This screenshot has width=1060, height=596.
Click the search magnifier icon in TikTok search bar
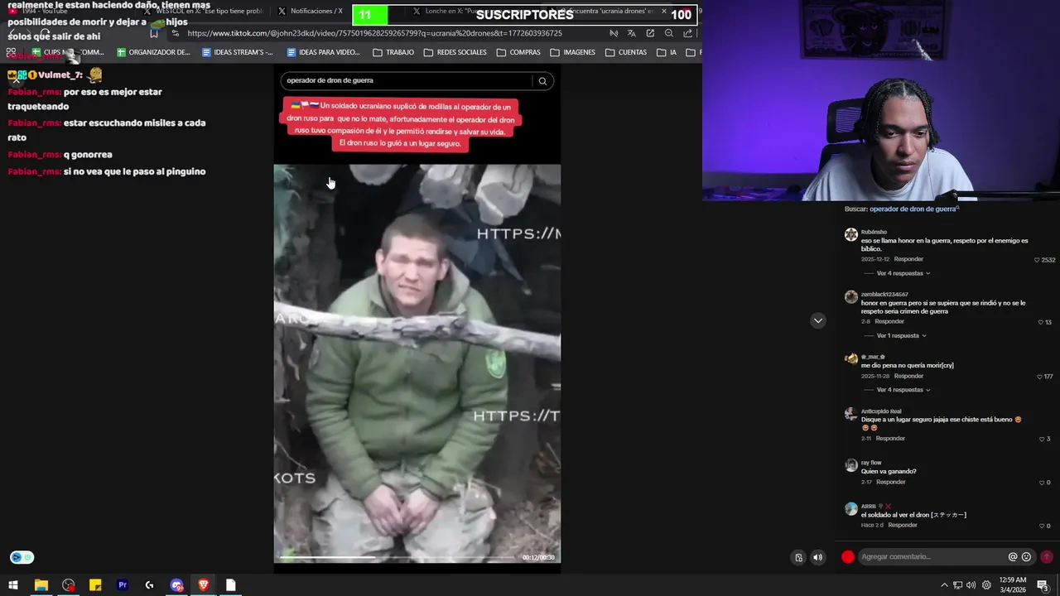click(x=542, y=81)
